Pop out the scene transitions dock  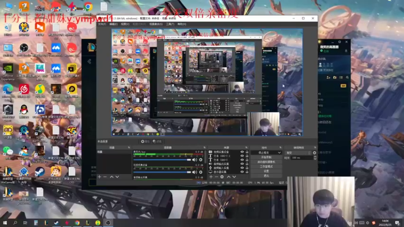point(315,147)
